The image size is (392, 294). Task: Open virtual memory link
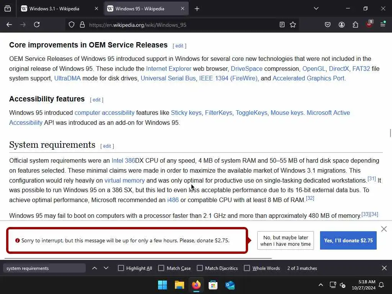(124, 181)
